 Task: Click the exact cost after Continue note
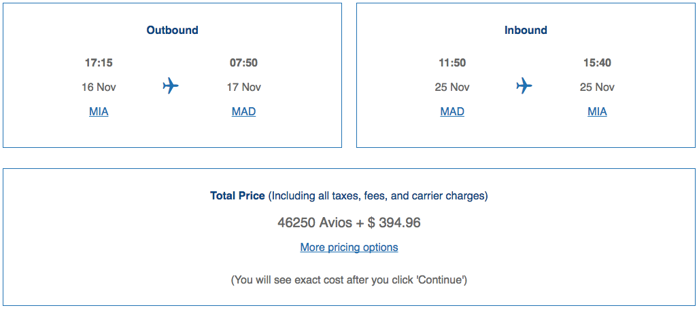coord(349,279)
